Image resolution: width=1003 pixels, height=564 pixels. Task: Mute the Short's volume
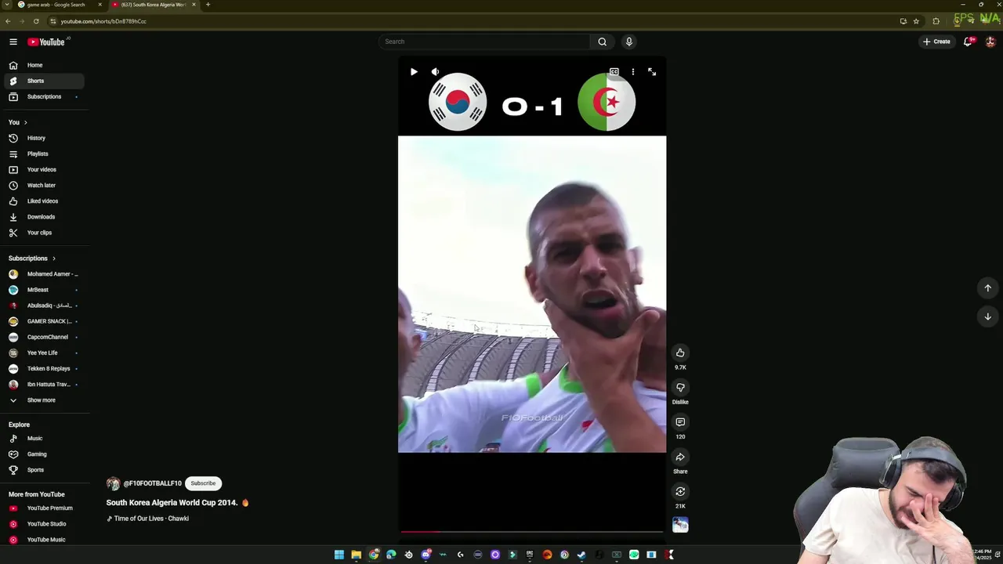pos(436,72)
